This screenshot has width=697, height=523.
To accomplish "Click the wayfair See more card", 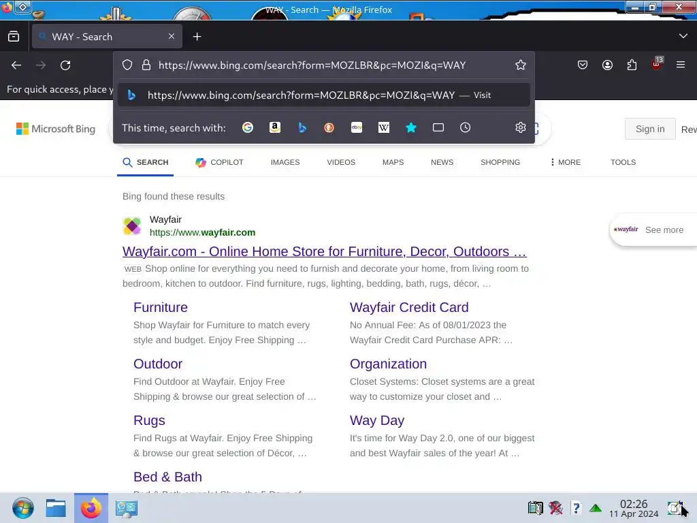I will pyautogui.click(x=653, y=230).
